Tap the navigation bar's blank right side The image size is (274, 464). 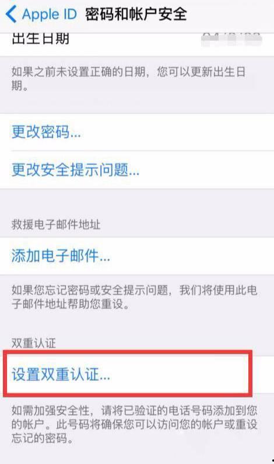click(230, 14)
